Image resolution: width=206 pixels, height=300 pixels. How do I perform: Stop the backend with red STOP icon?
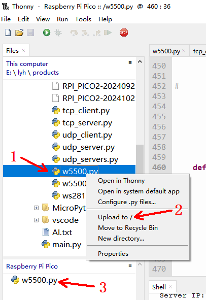click(x=124, y=32)
